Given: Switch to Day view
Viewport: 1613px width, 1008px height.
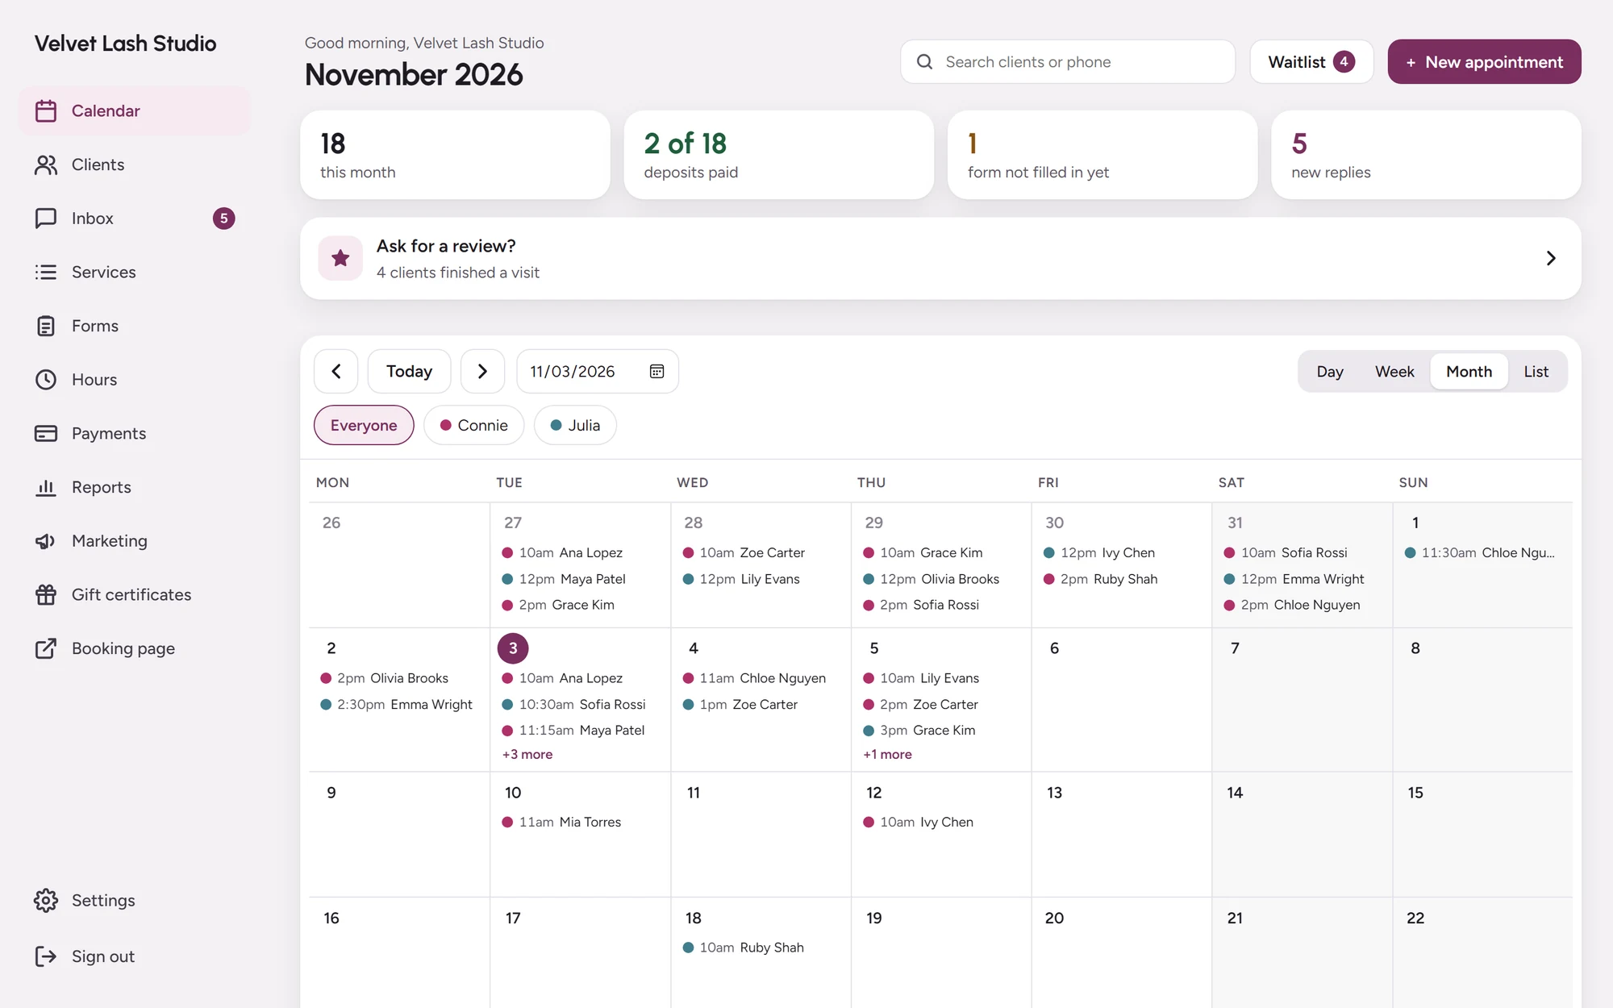Looking at the screenshot, I should click(1330, 371).
